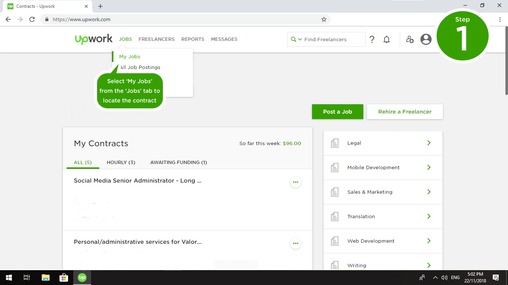Click the Upwork logo

pos(93,39)
